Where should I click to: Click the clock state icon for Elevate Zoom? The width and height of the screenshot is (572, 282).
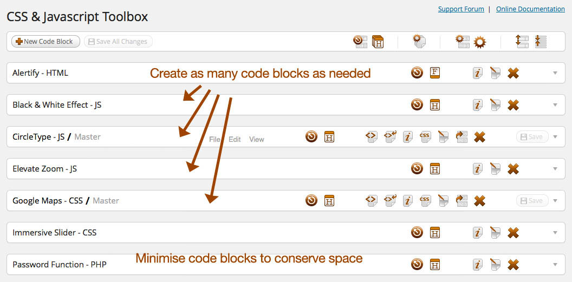[x=417, y=169]
